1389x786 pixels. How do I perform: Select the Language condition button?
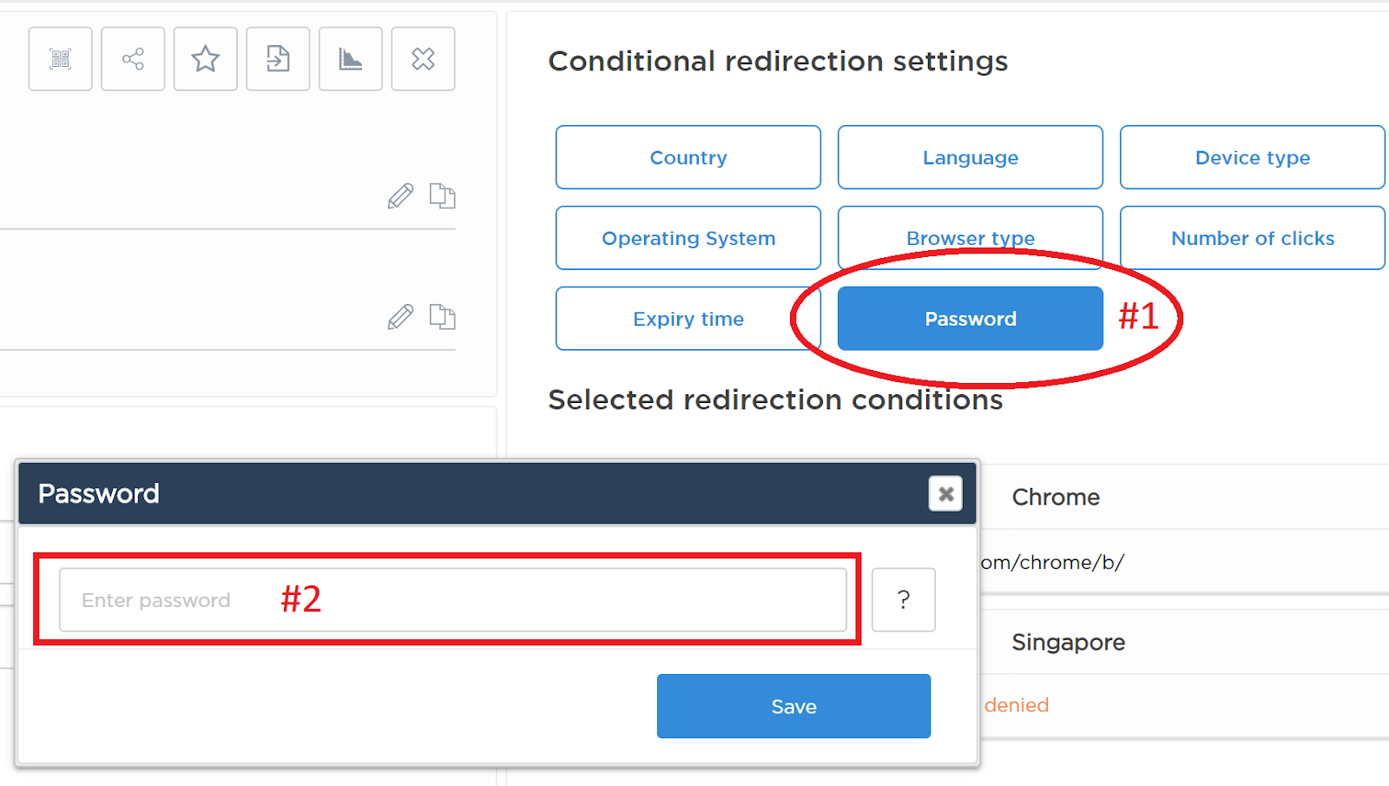click(970, 157)
